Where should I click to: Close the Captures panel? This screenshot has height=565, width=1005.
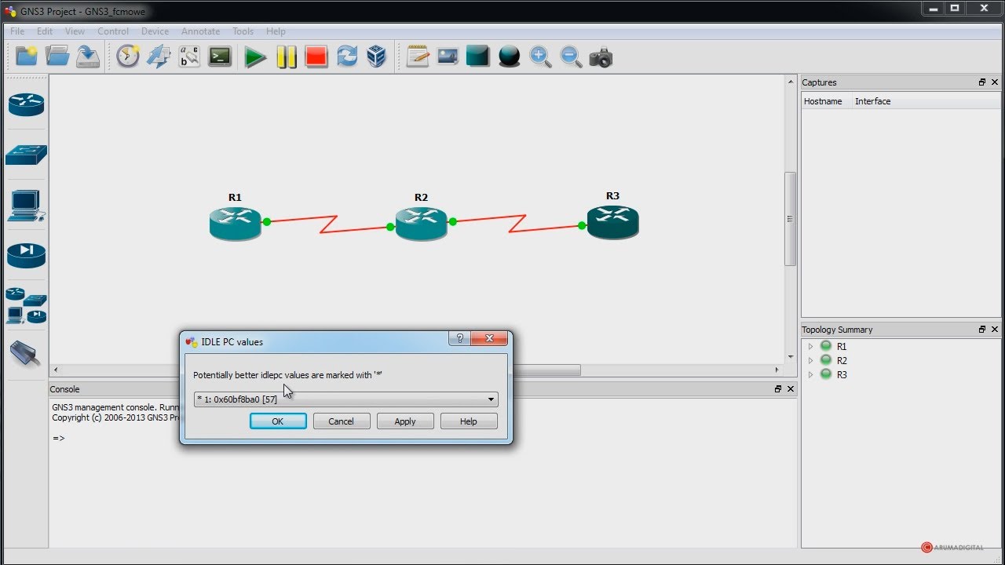pos(995,82)
